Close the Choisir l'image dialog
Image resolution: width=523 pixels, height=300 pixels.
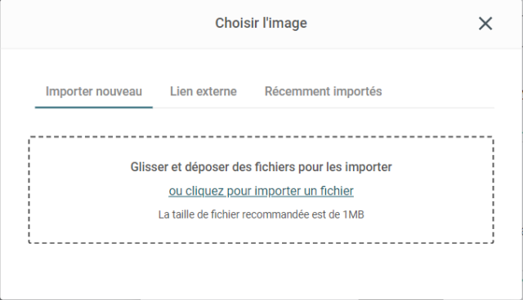click(485, 24)
